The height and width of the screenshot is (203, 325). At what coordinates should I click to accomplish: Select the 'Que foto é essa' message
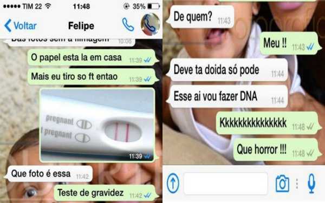pos(49,174)
